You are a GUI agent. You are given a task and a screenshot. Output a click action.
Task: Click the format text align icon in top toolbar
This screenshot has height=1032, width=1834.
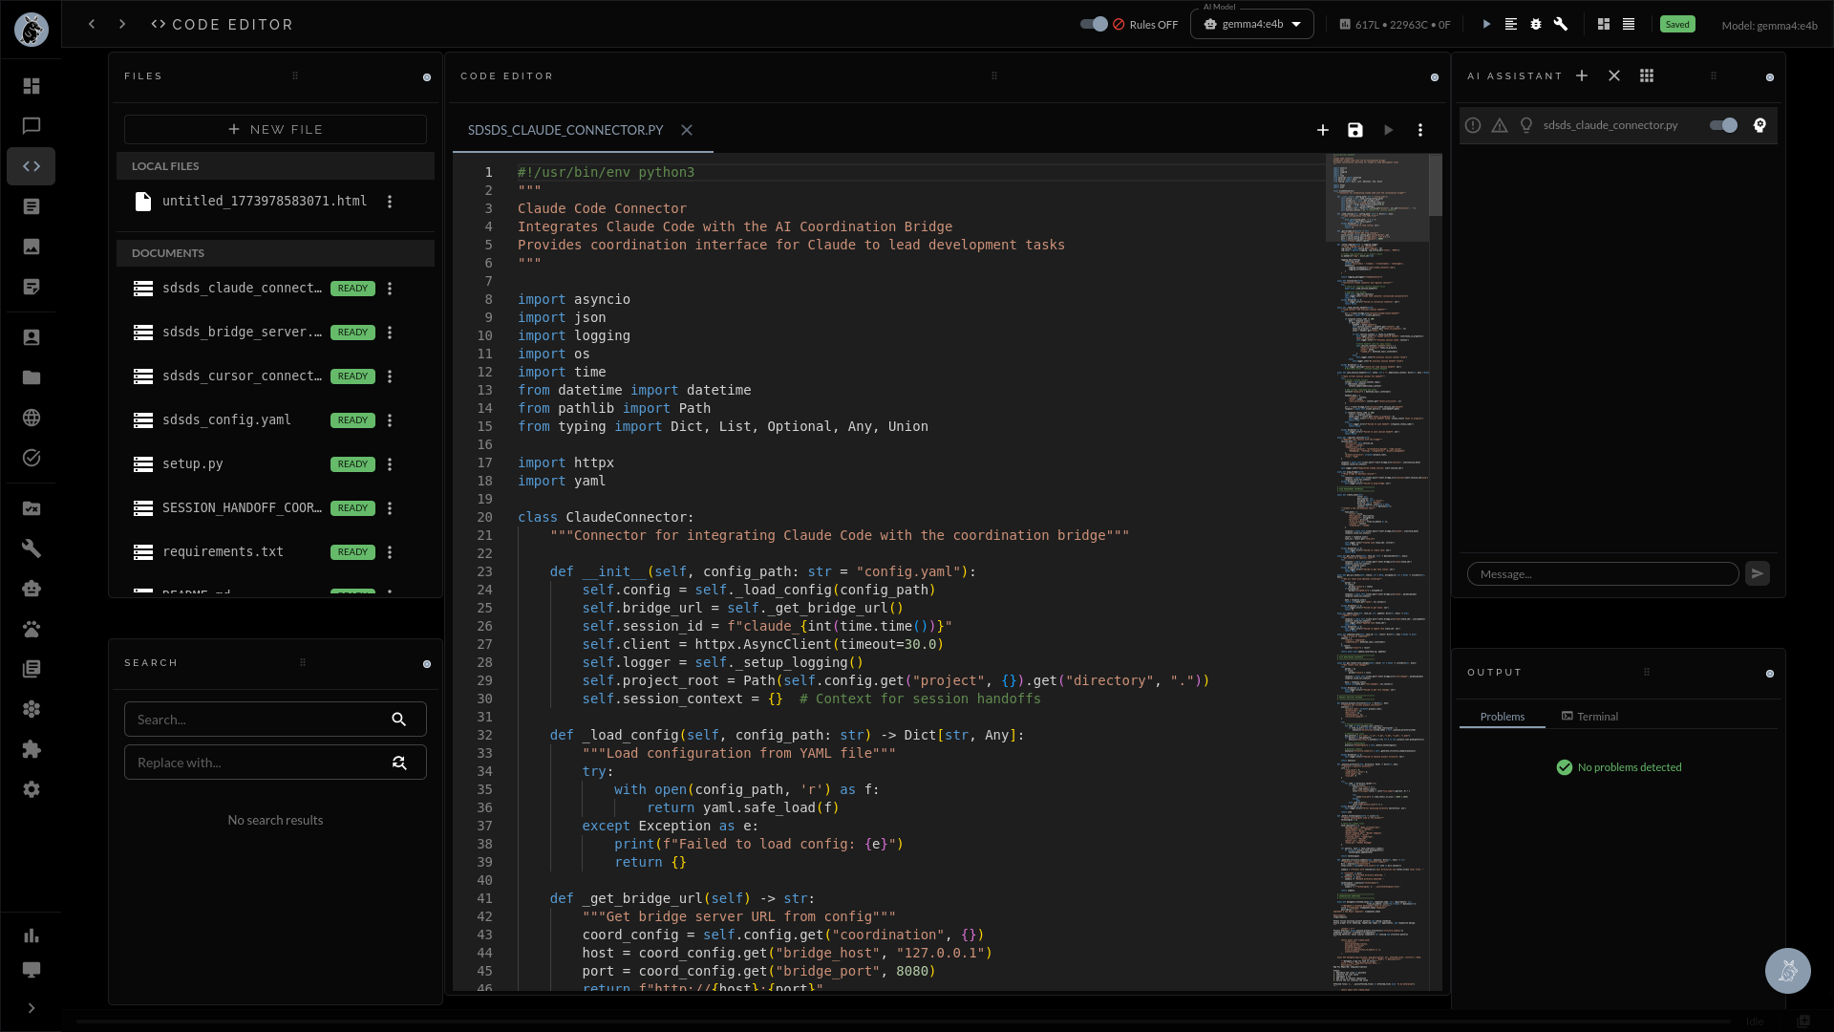point(1511,24)
